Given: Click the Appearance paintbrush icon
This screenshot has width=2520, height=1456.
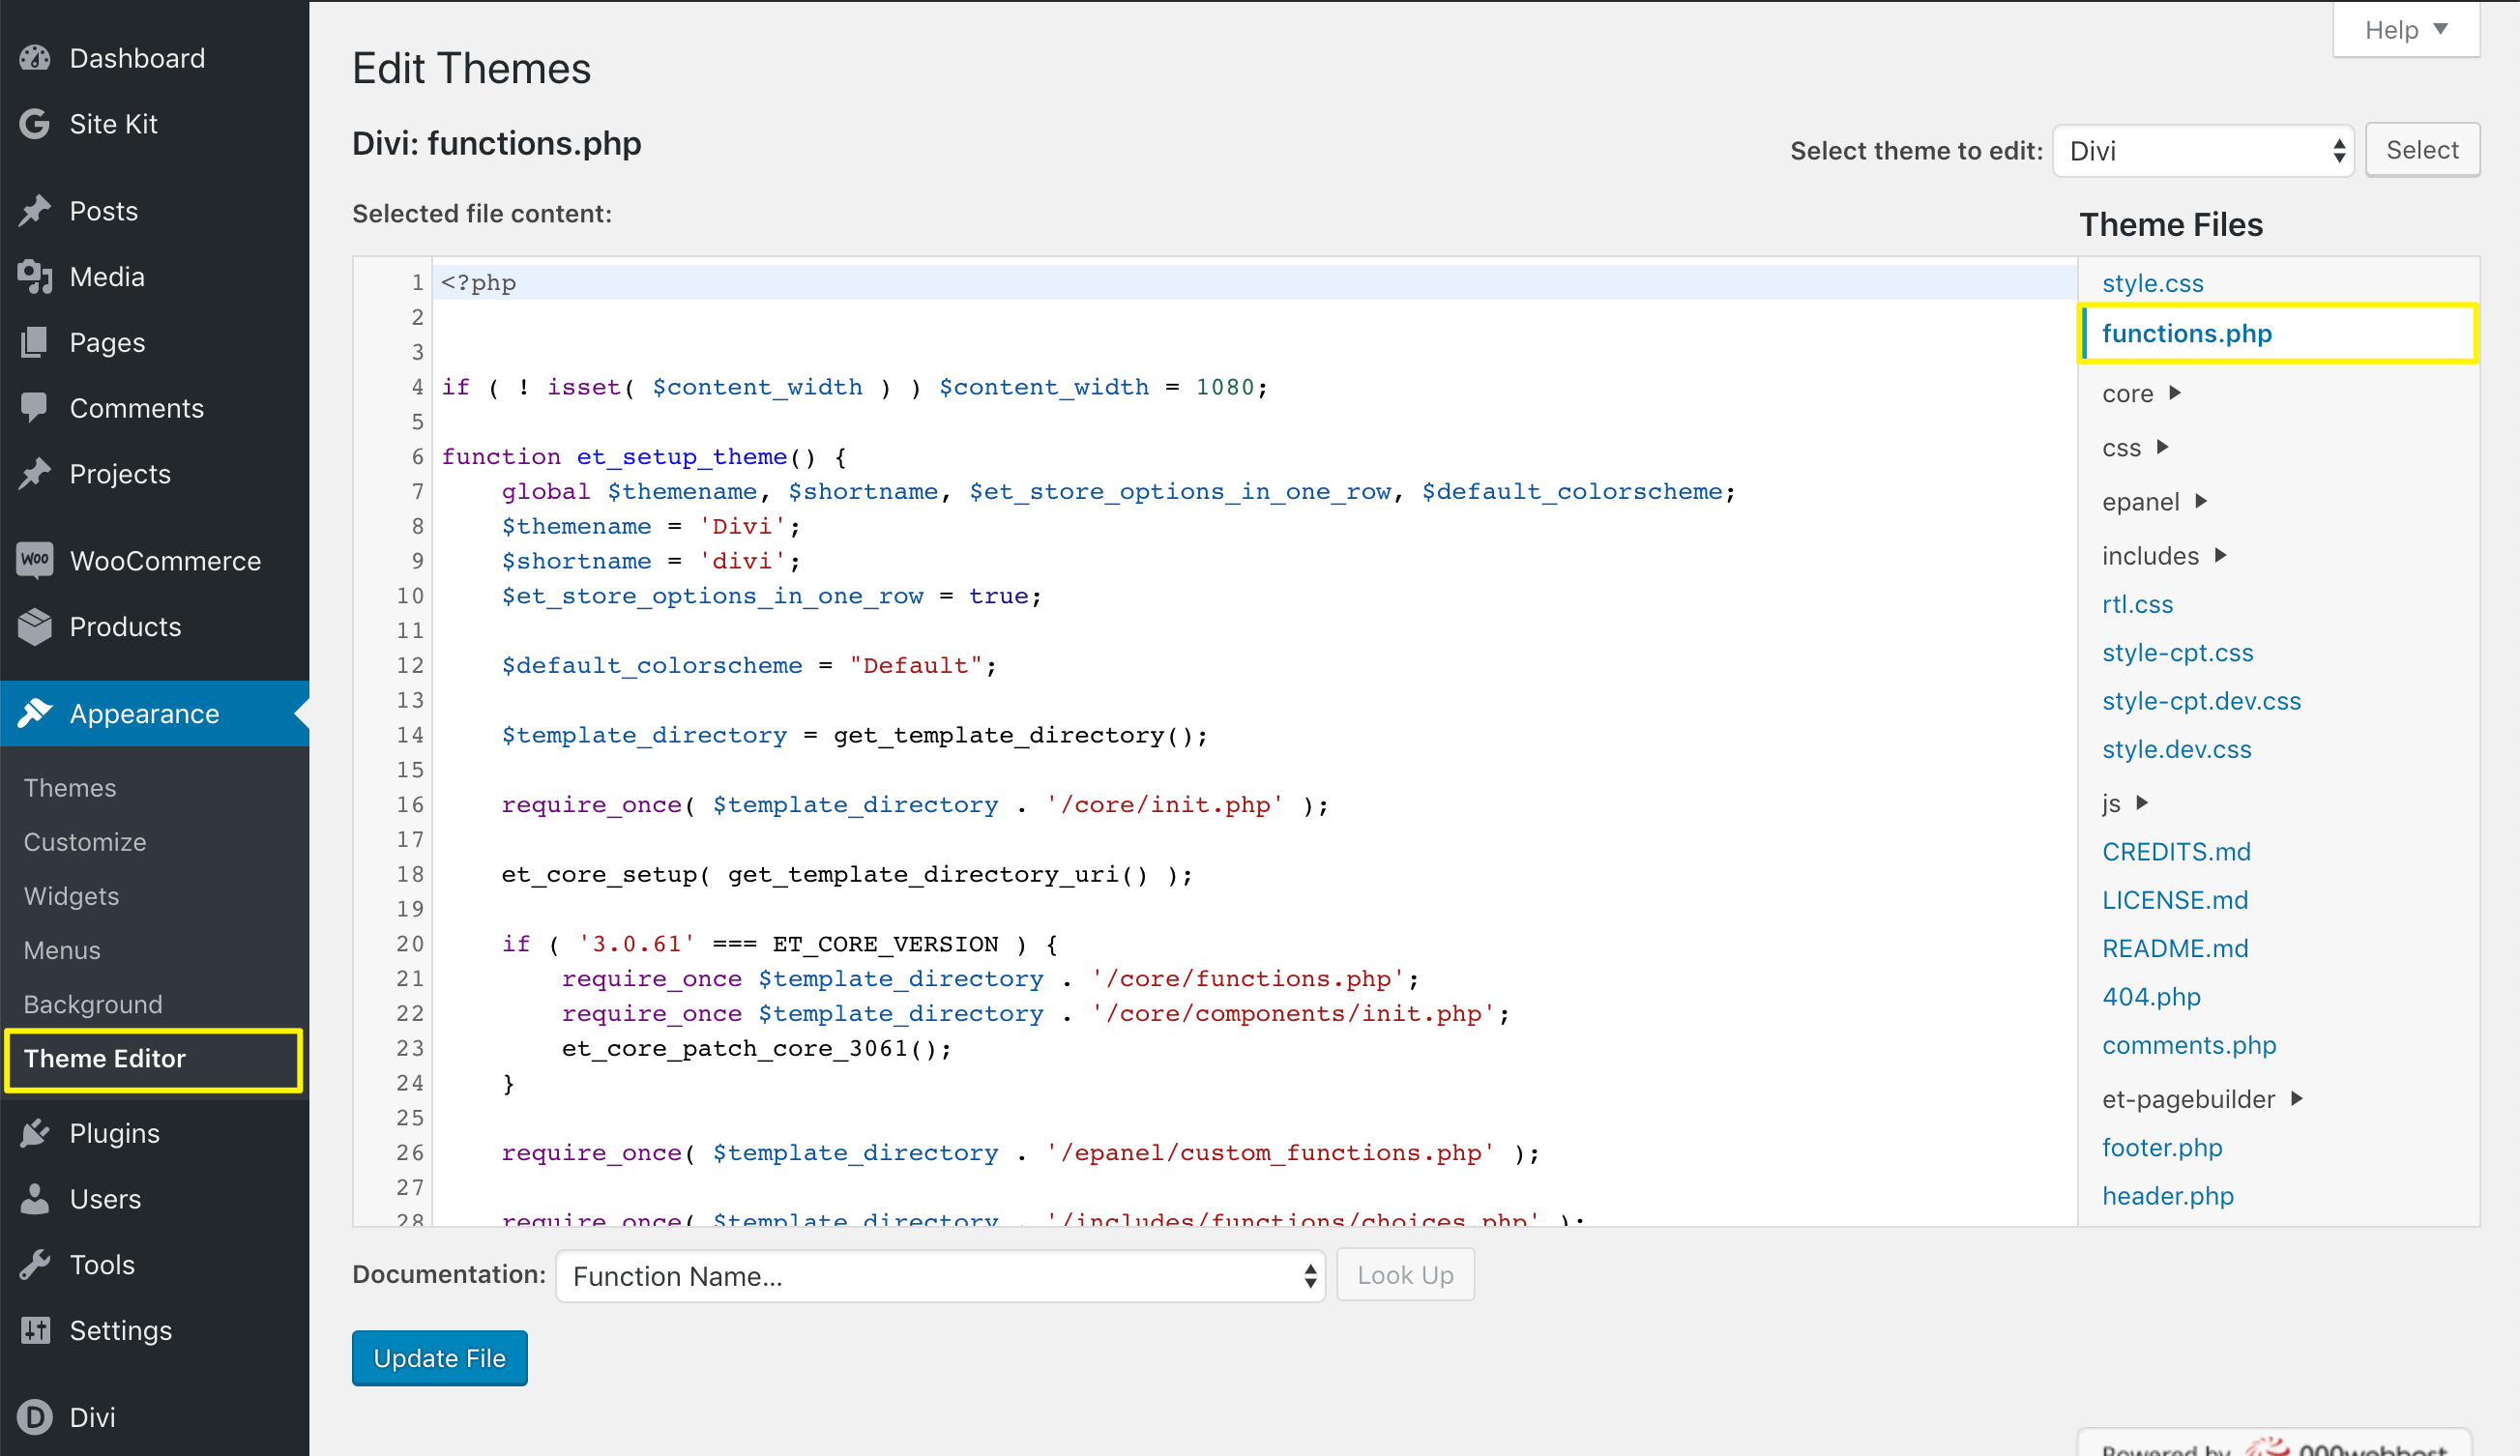Looking at the screenshot, I should pyautogui.click(x=36, y=713).
